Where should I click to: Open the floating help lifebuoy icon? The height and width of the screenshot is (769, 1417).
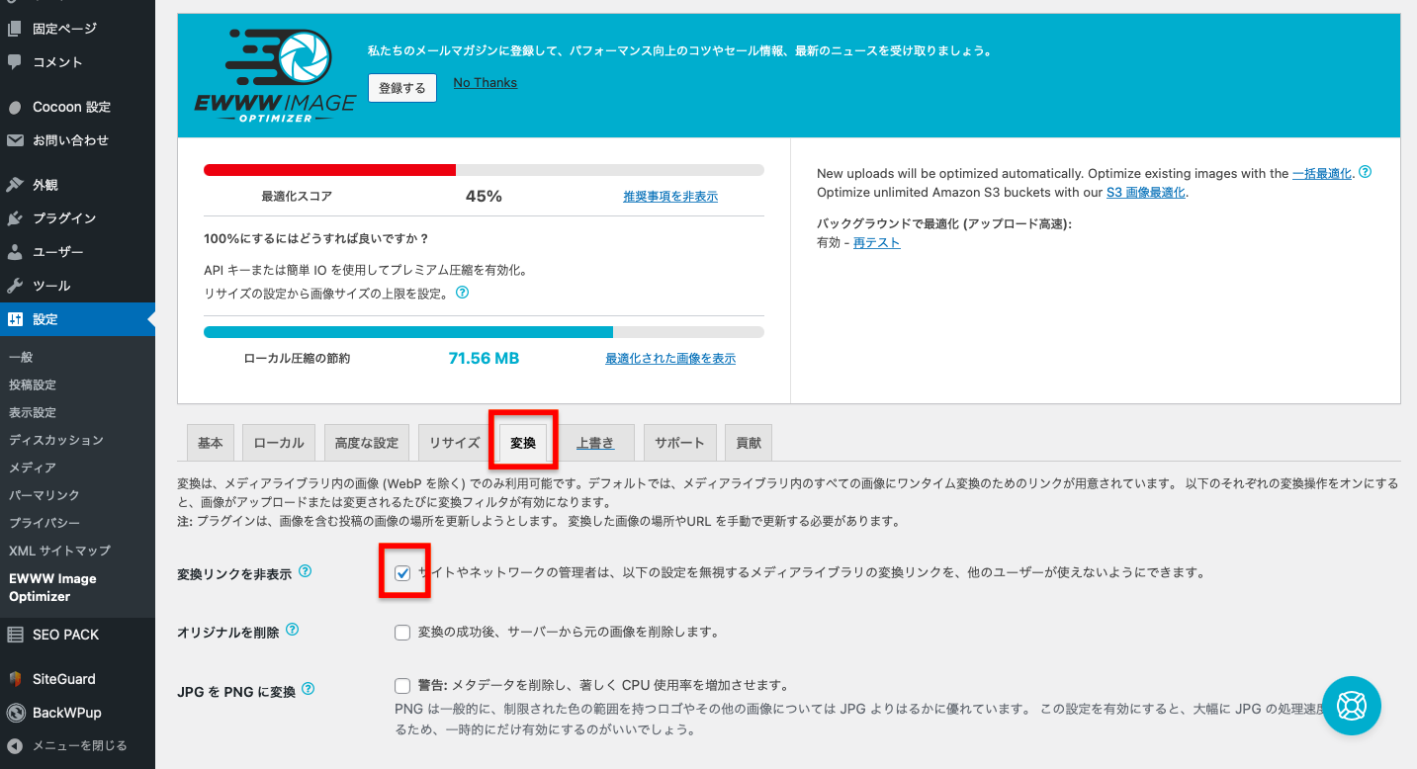point(1351,706)
